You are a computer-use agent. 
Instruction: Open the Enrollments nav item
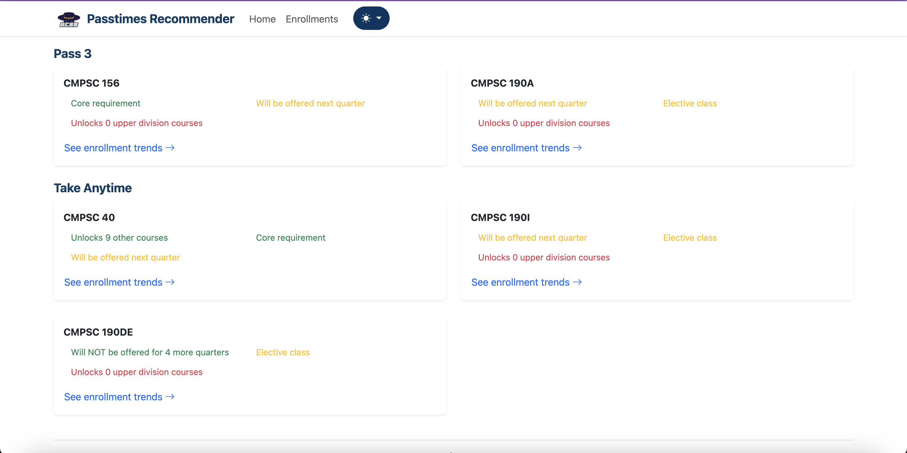[x=312, y=19]
